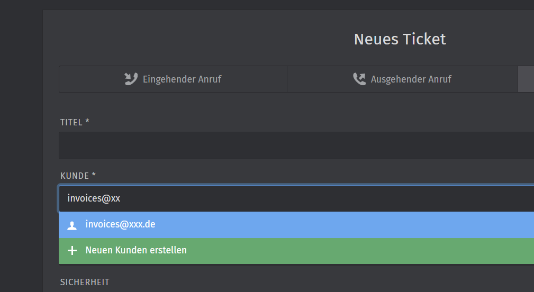Click the outgoing call phone icon

359,79
